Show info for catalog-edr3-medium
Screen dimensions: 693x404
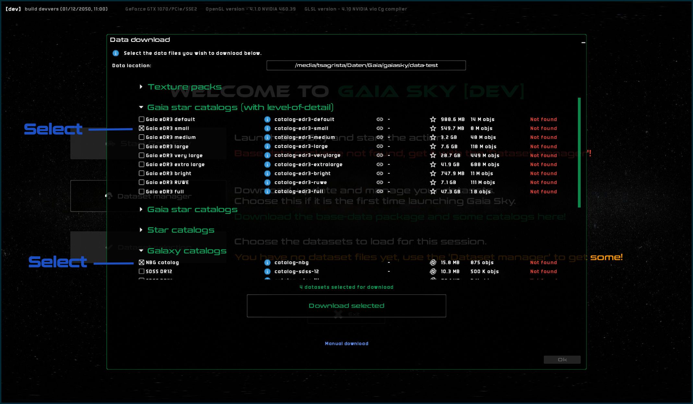pos(267,137)
